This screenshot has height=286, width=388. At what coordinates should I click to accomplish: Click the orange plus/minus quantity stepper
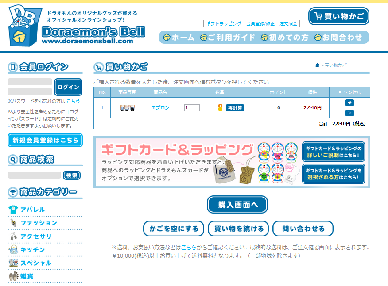(x=220, y=107)
